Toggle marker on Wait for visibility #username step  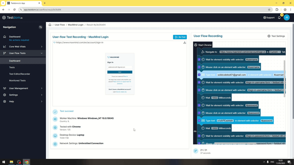(x=199, y=59)
